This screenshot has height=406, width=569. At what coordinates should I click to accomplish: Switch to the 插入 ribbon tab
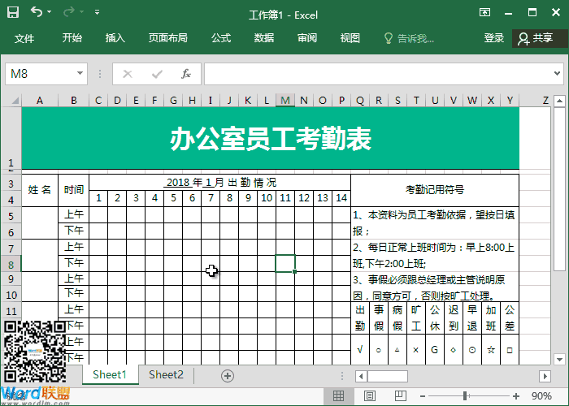pos(115,38)
